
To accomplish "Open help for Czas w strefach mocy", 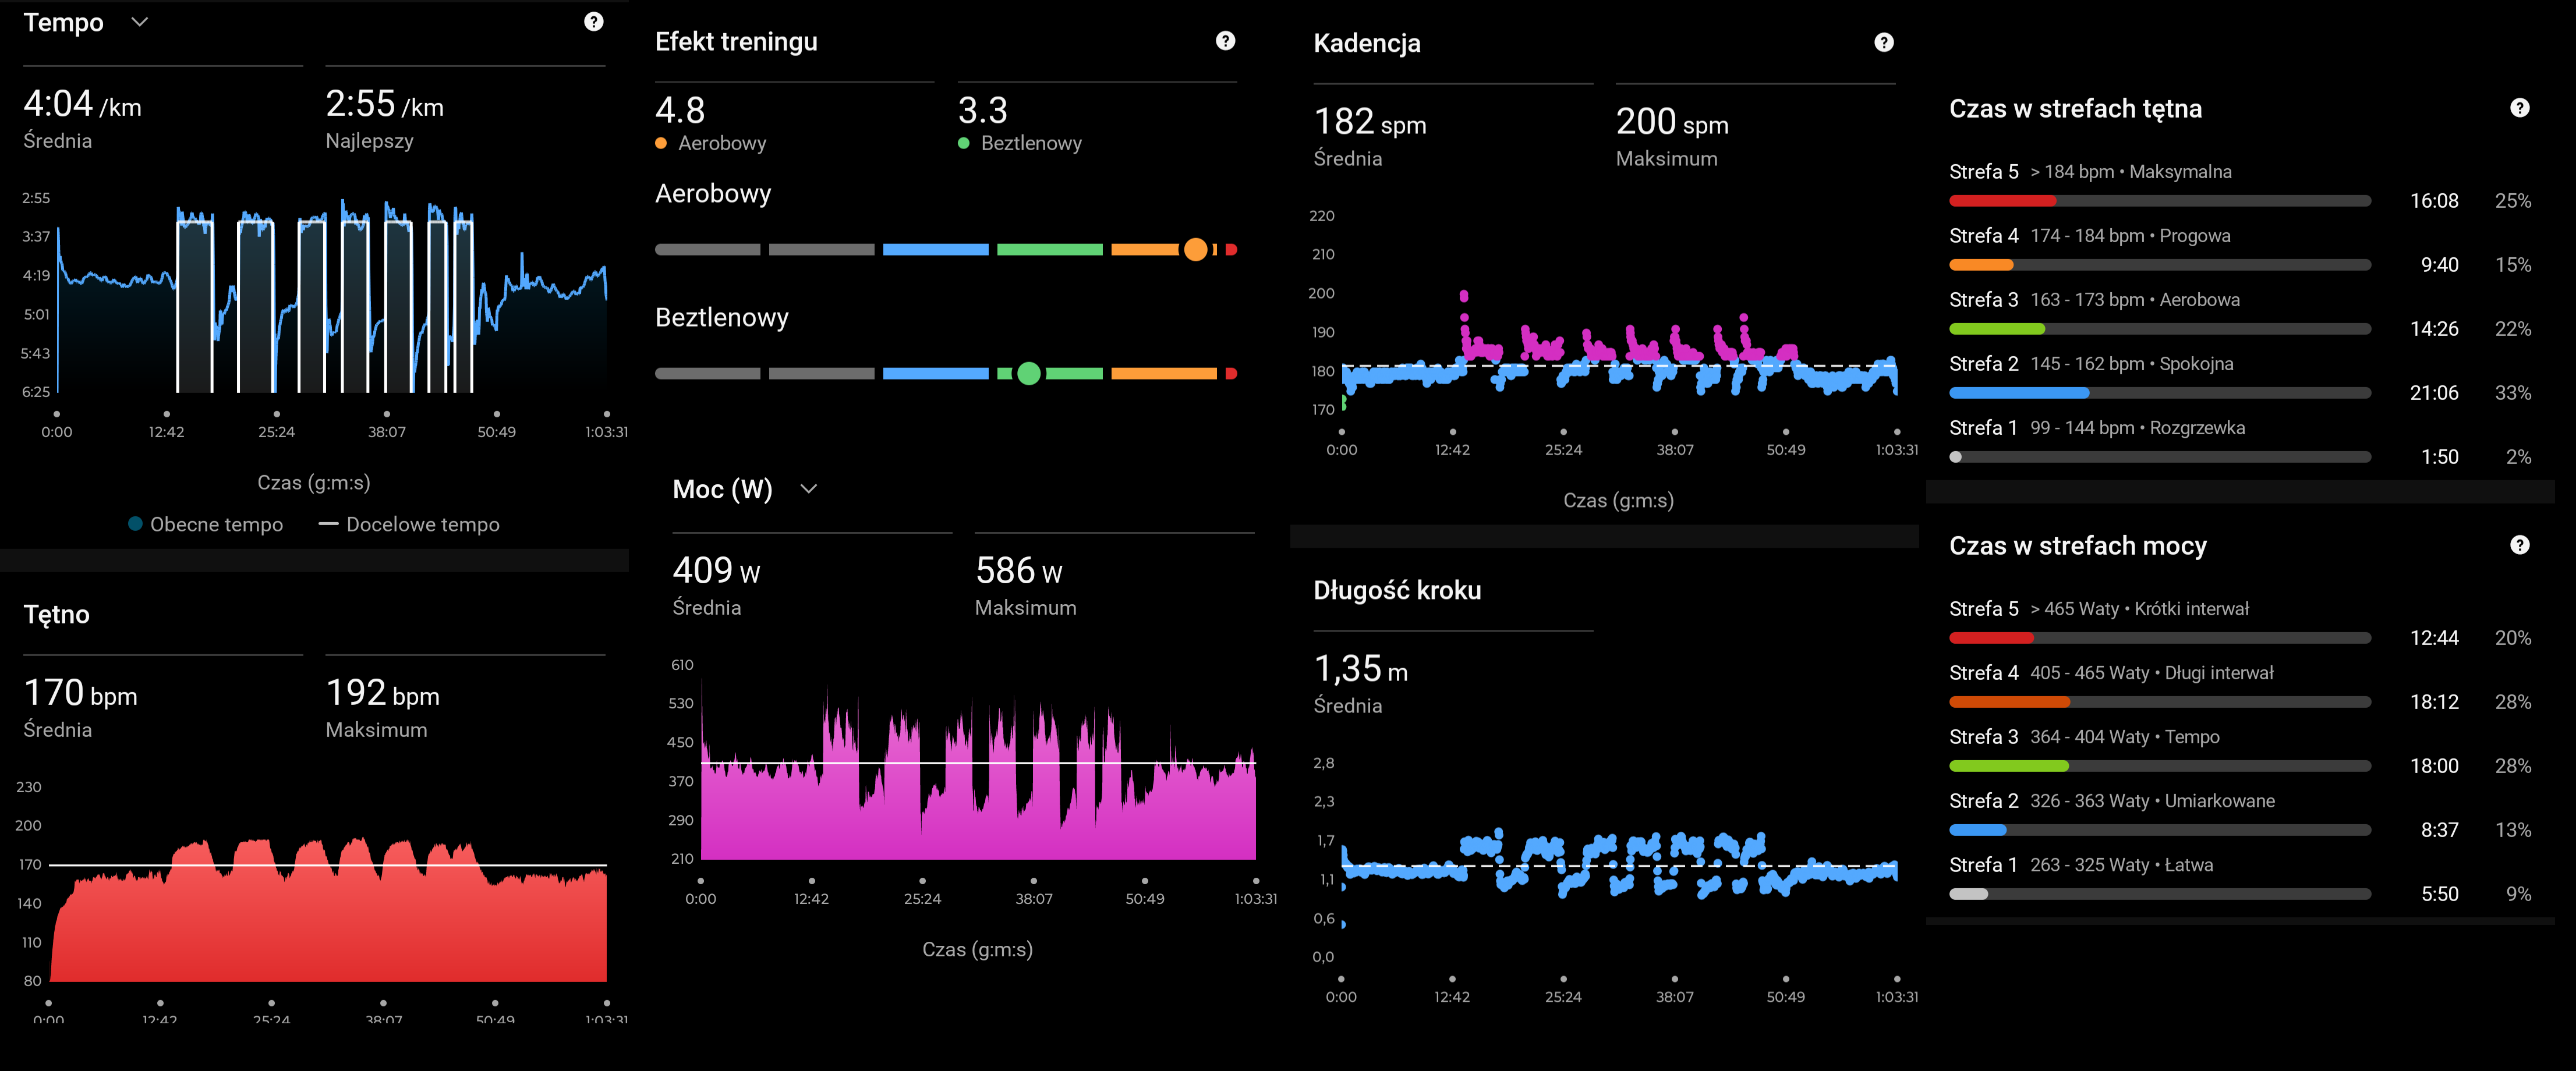I will coord(2519,545).
